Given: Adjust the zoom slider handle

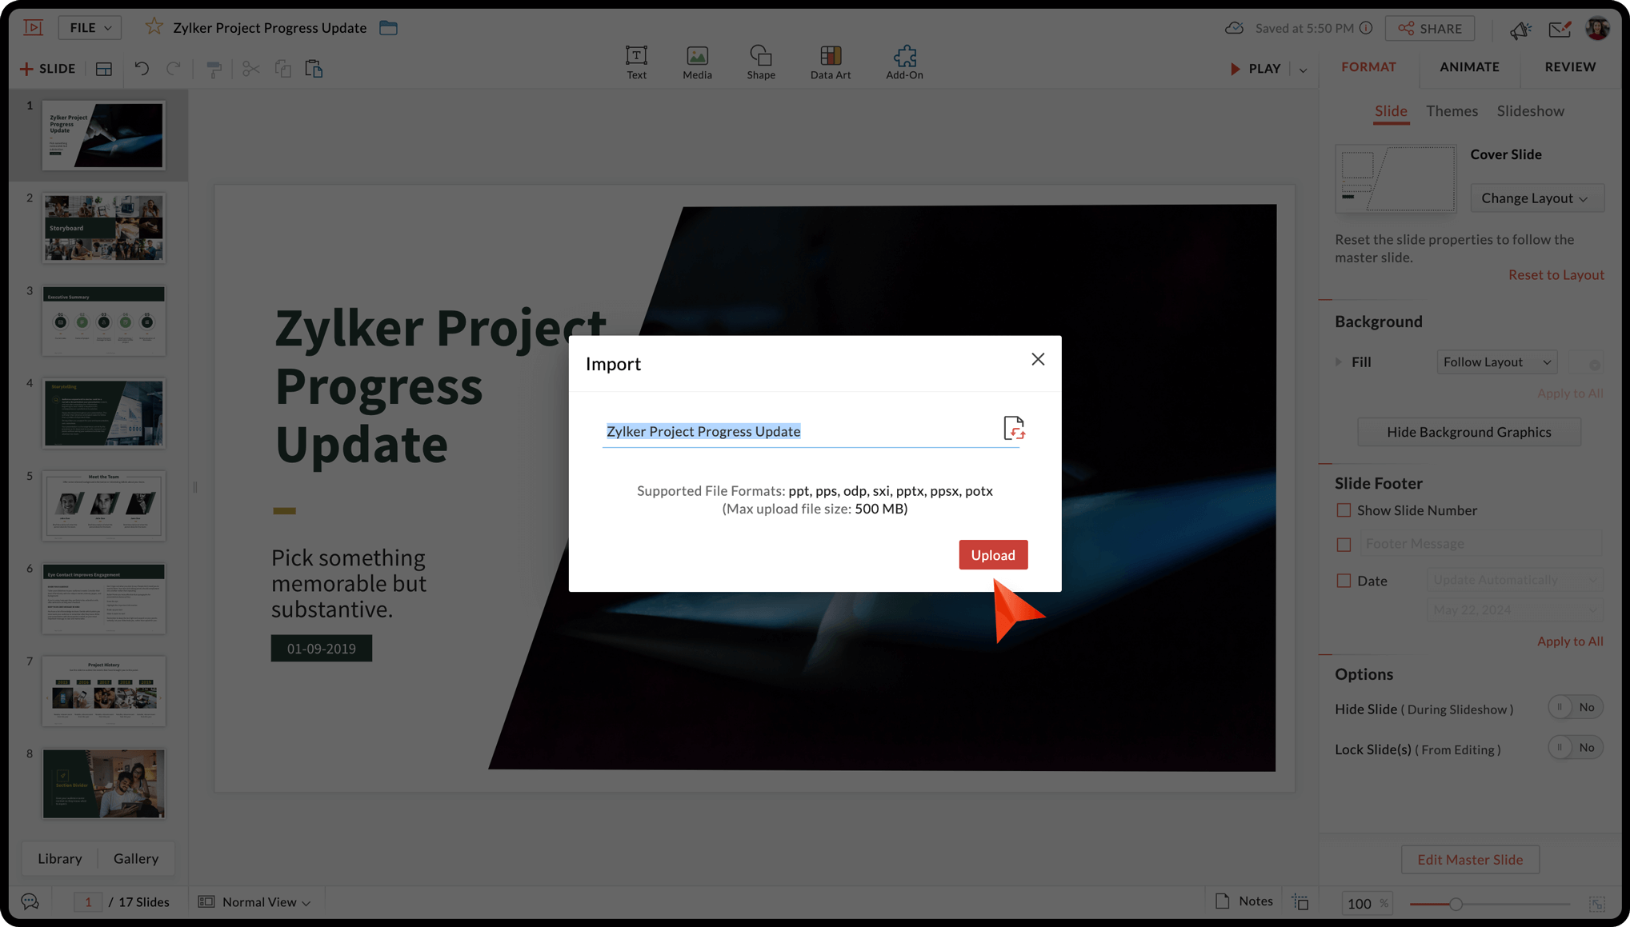Looking at the screenshot, I should point(1456,904).
